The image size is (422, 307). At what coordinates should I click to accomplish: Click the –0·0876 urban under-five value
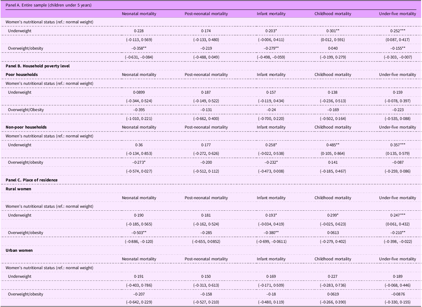pyautogui.click(x=397, y=294)
